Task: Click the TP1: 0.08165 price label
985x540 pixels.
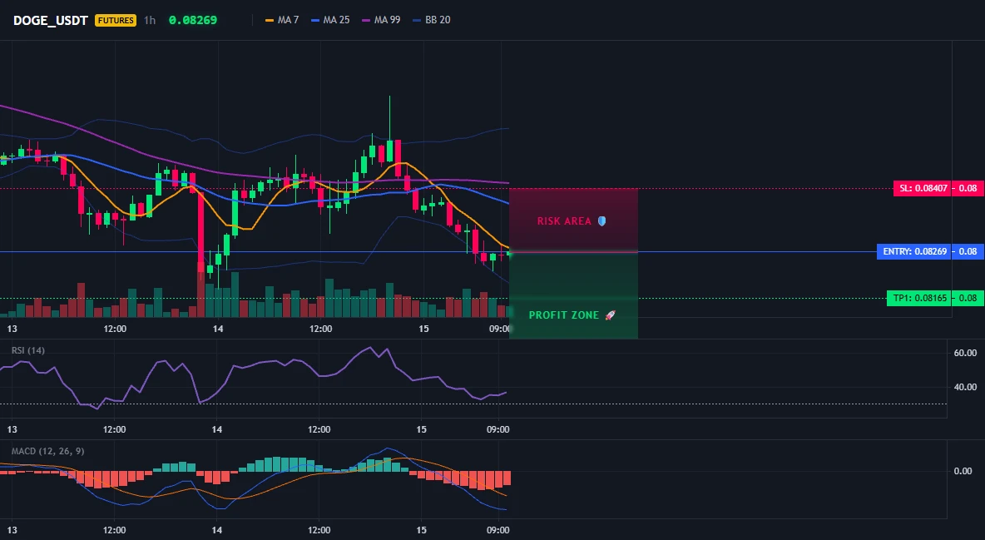Action: [919, 298]
